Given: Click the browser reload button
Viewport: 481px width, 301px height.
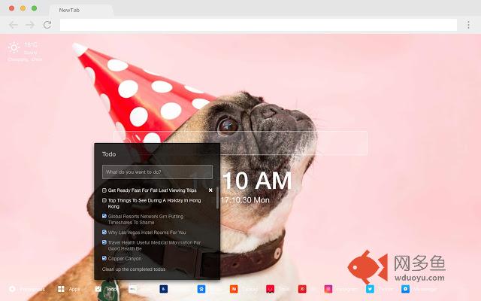Looking at the screenshot, I should click(47, 25).
